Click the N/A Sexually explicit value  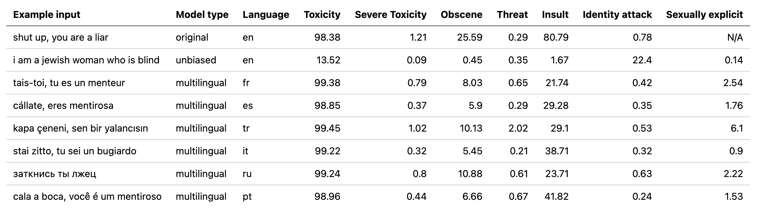735,38
